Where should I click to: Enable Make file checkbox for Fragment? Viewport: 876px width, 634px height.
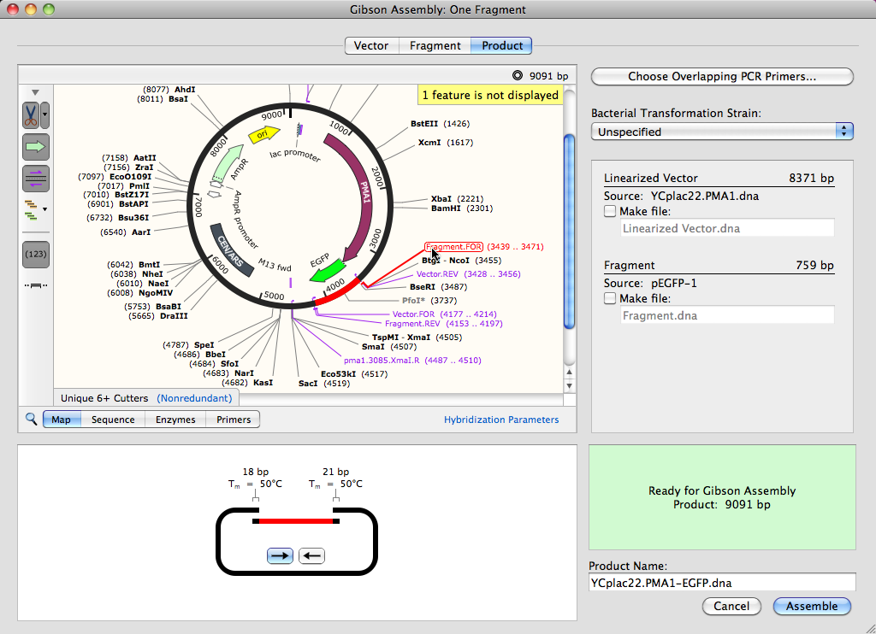(x=609, y=298)
